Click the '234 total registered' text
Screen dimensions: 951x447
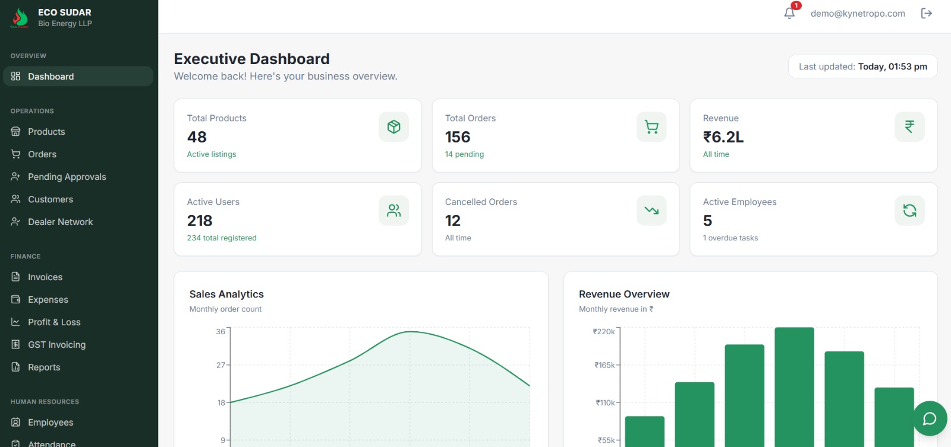(222, 238)
